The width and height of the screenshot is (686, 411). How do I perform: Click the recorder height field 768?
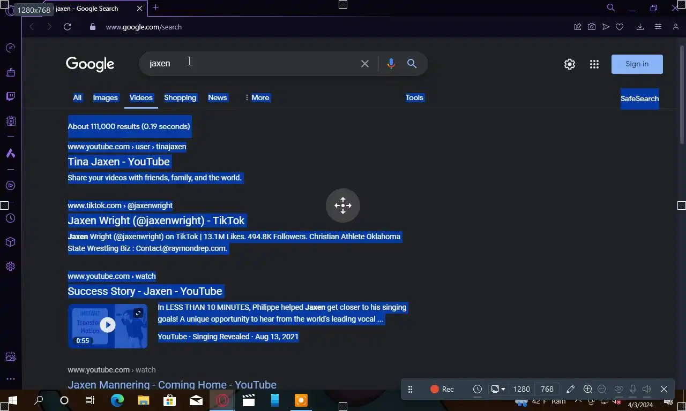pyautogui.click(x=547, y=389)
